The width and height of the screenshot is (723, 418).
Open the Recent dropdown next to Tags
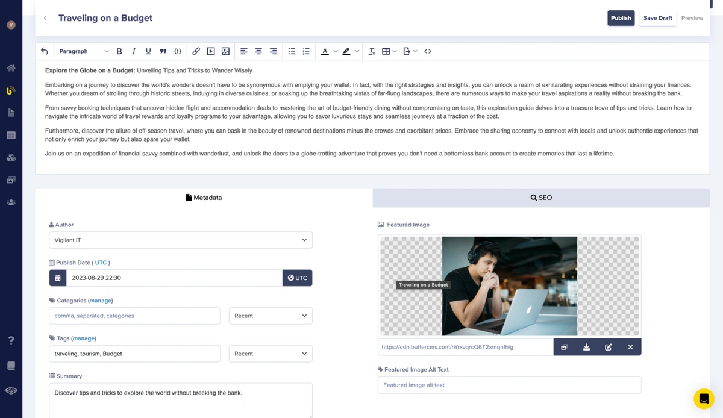[x=271, y=354]
